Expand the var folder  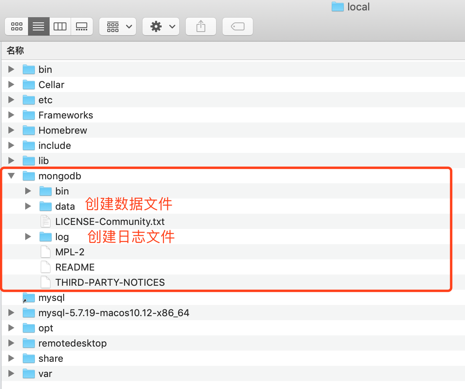tap(11, 373)
